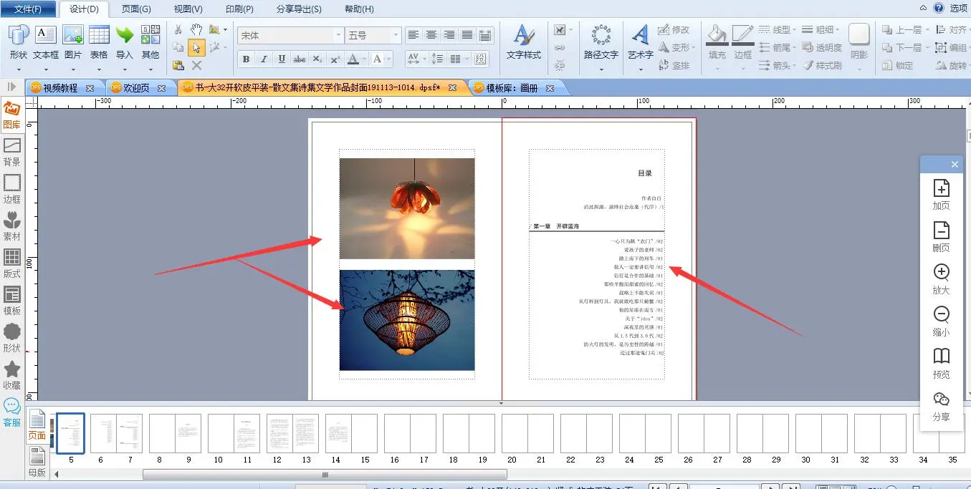The height and width of the screenshot is (489, 971).
Task: Remove page with 删页
Action: (941, 236)
